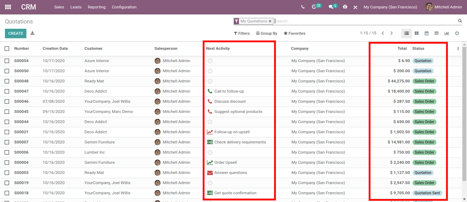Image resolution: width=467 pixels, height=202 pixels.
Task: Toggle the select-all header checkbox
Action: click(x=7, y=48)
